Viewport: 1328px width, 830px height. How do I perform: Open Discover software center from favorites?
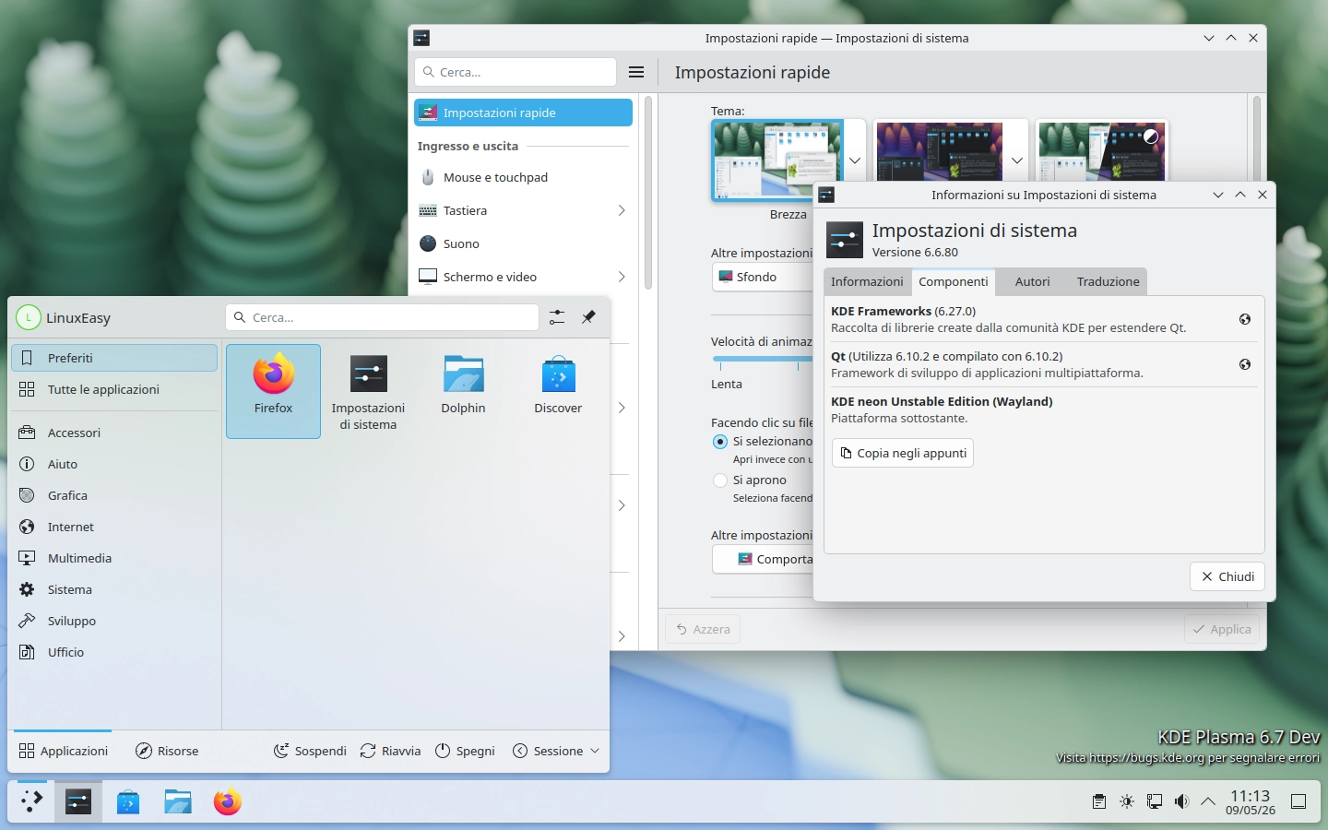point(558,391)
